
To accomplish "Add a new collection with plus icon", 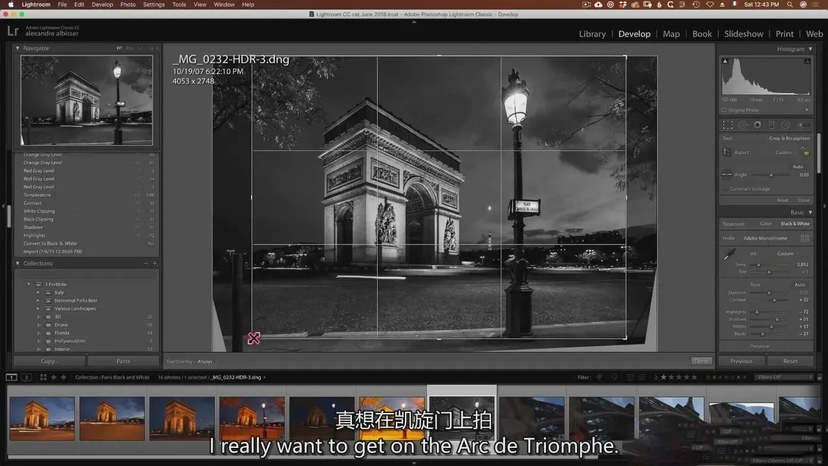I will (x=155, y=263).
